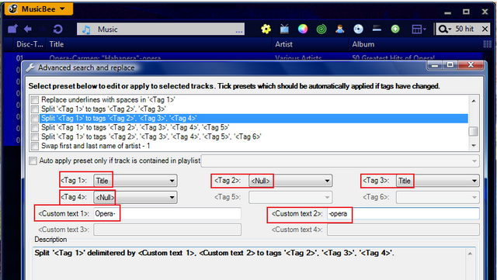Sort by the Disc-T... column header
Image resolution: width=497 pixels, height=280 pixels.
[x=30, y=44]
